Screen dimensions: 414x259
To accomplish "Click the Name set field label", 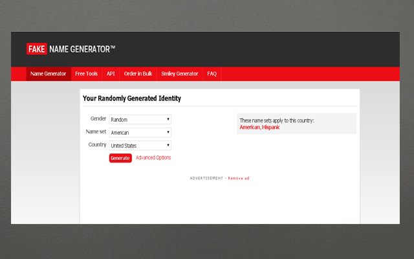I will [96, 132].
